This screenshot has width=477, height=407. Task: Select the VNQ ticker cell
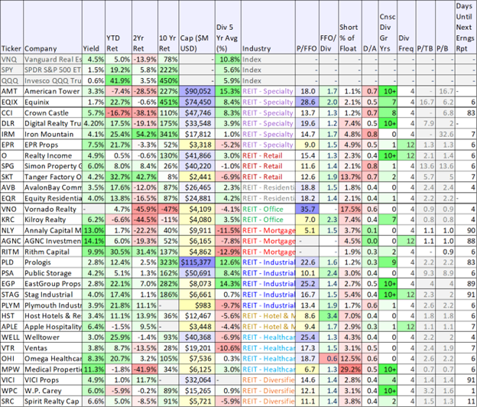(x=11, y=59)
